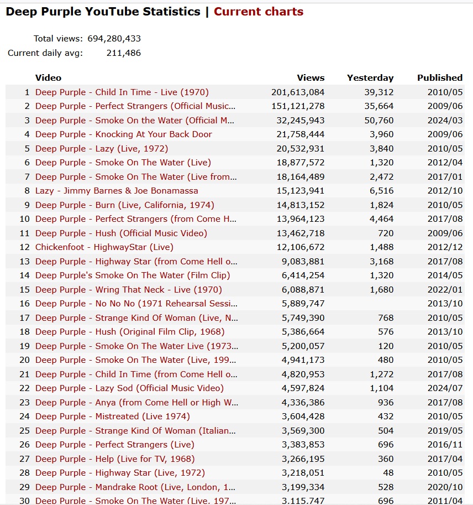Open Deep Purple's Smoke On The Water (Film Clip)
Viewport: 473px width, 505px height.
click(133, 275)
